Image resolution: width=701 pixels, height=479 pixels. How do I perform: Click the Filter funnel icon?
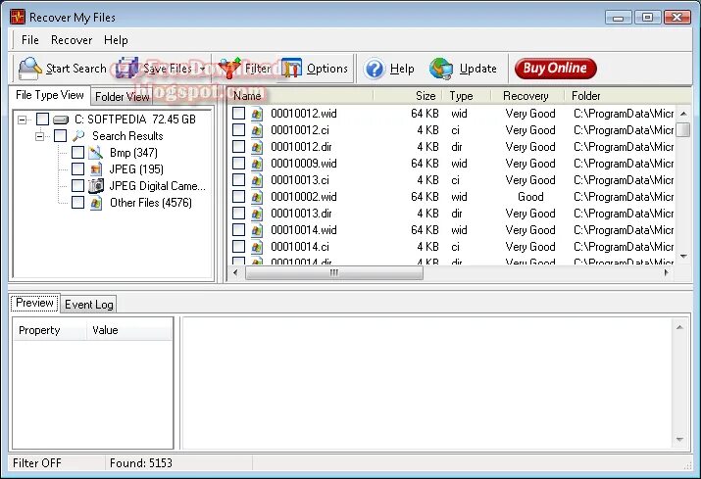pyautogui.click(x=229, y=69)
